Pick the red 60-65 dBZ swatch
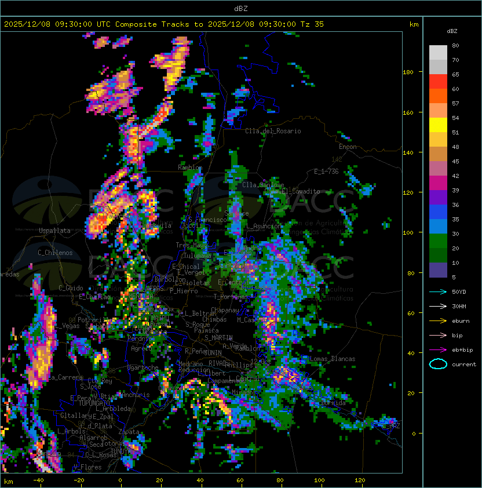This screenshot has width=482, height=488. (x=438, y=82)
